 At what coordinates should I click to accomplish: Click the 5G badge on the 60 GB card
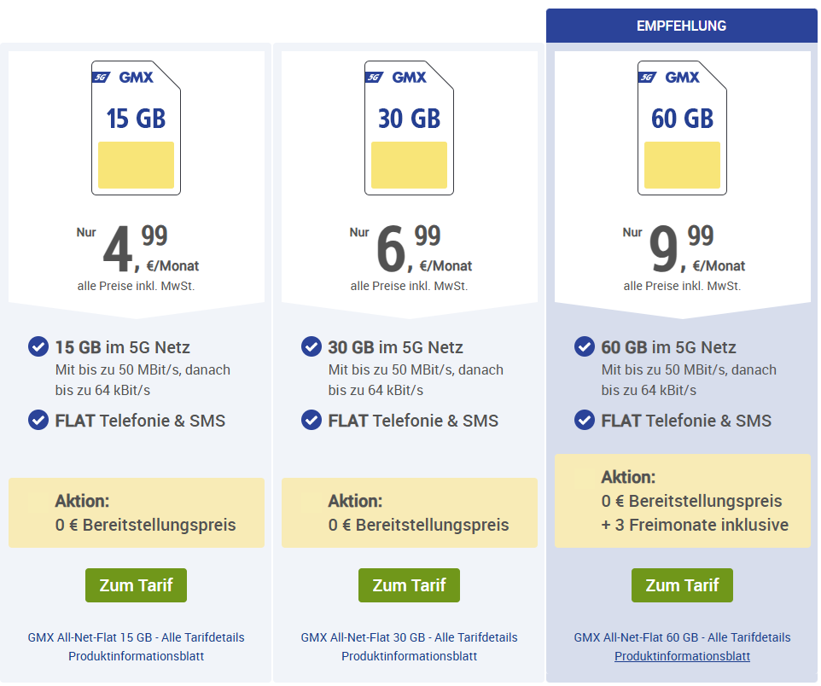click(647, 78)
